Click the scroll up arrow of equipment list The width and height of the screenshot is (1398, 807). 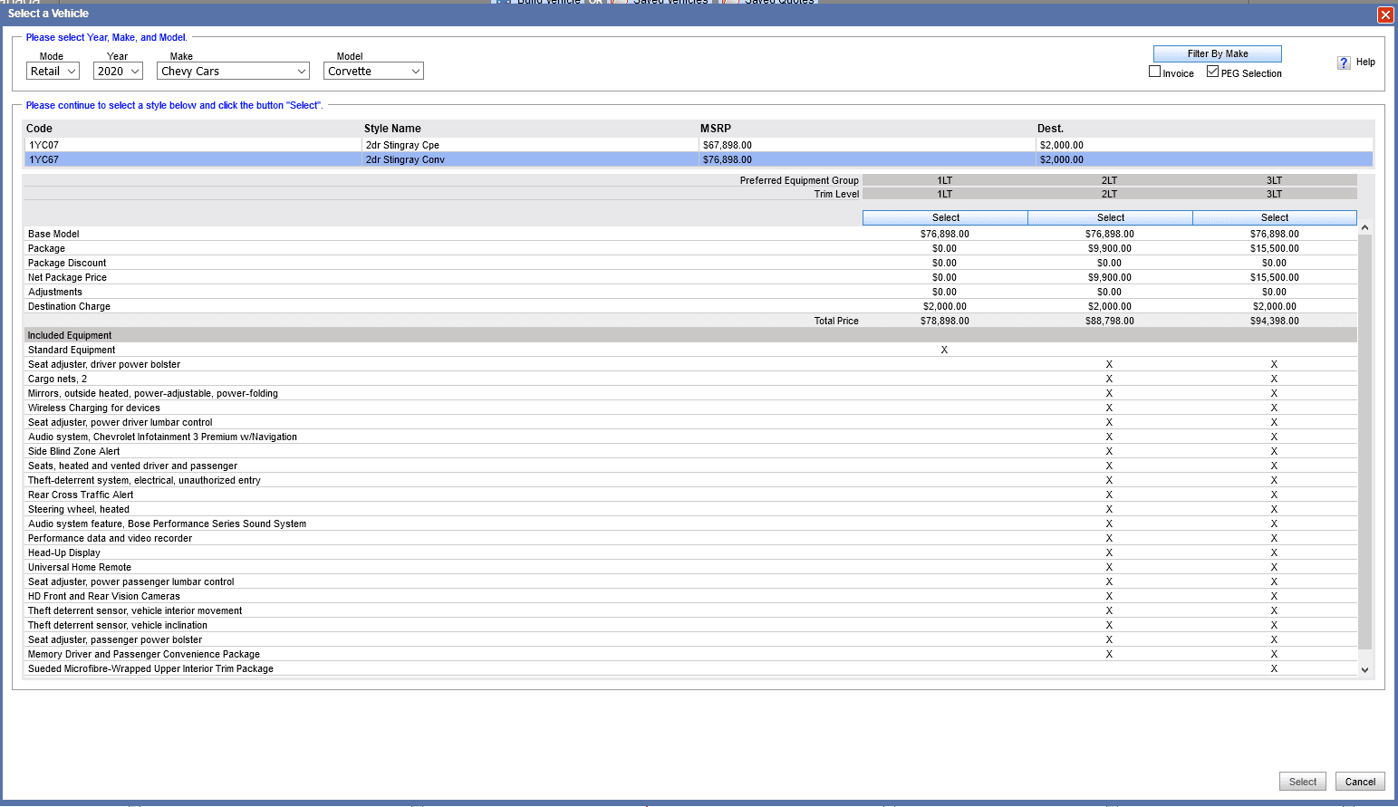point(1364,227)
